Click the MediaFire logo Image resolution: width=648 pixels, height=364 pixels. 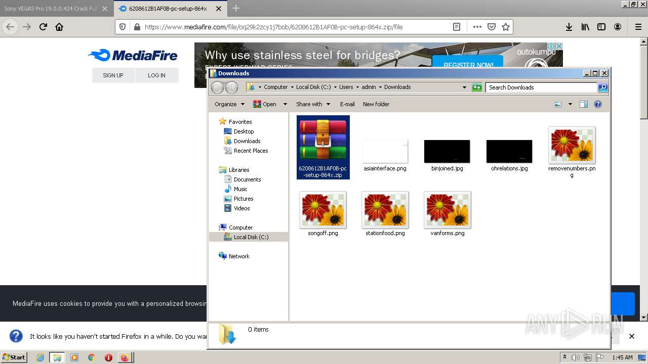point(133,55)
